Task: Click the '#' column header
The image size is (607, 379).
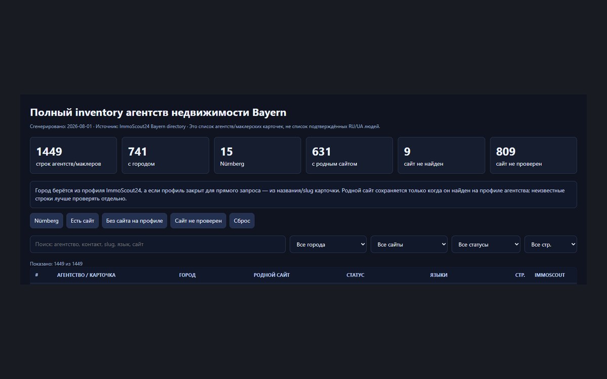Action: pos(37,275)
